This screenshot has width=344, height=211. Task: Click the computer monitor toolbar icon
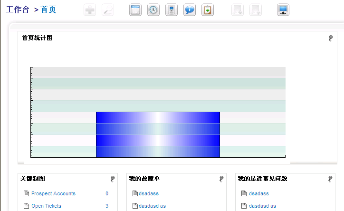click(x=284, y=10)
